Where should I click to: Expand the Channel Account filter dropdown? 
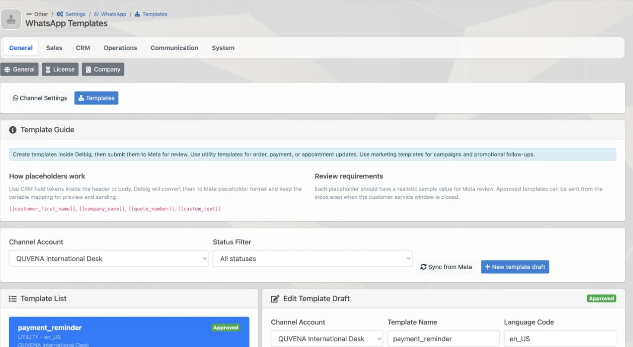[108, 259]
